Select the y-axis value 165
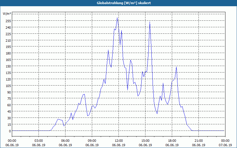The width and height of the screenshot is (237, 148). tap(8, 60)
